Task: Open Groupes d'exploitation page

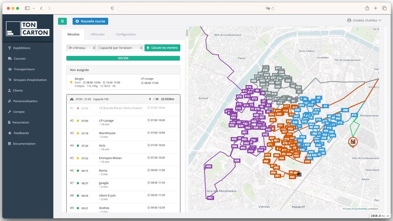Action: pyautogui.click(x=30, y=80)
